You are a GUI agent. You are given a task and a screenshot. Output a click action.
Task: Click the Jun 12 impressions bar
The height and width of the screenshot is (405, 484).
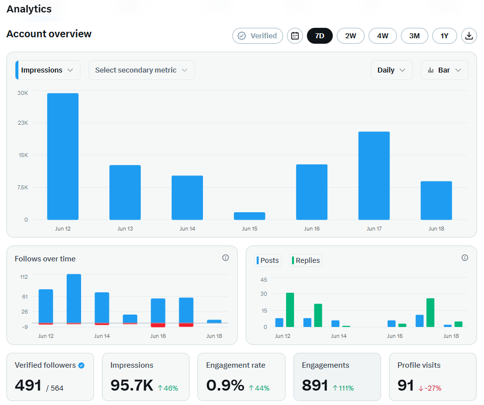[63, 157]
